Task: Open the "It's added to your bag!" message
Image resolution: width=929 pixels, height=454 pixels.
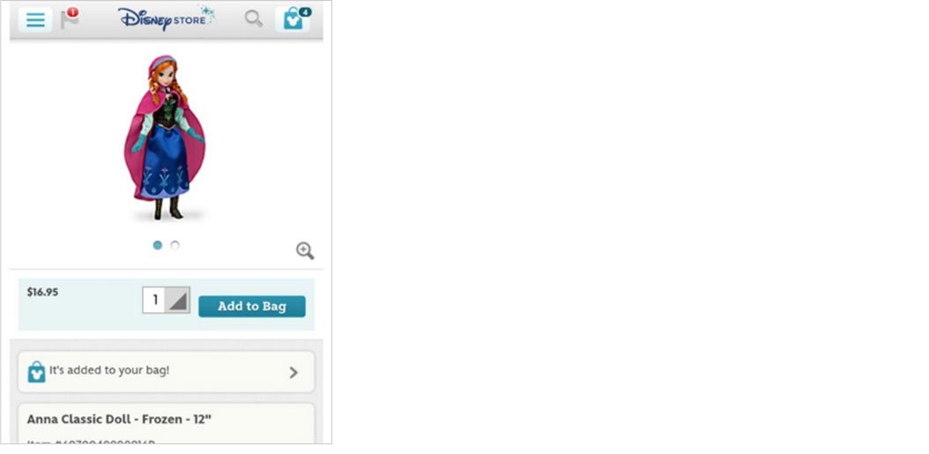Action: pos(166,372)
